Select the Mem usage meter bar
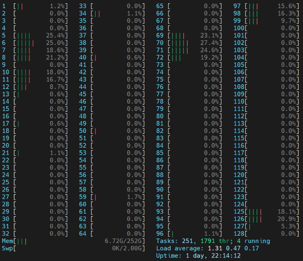 point(80,241)
